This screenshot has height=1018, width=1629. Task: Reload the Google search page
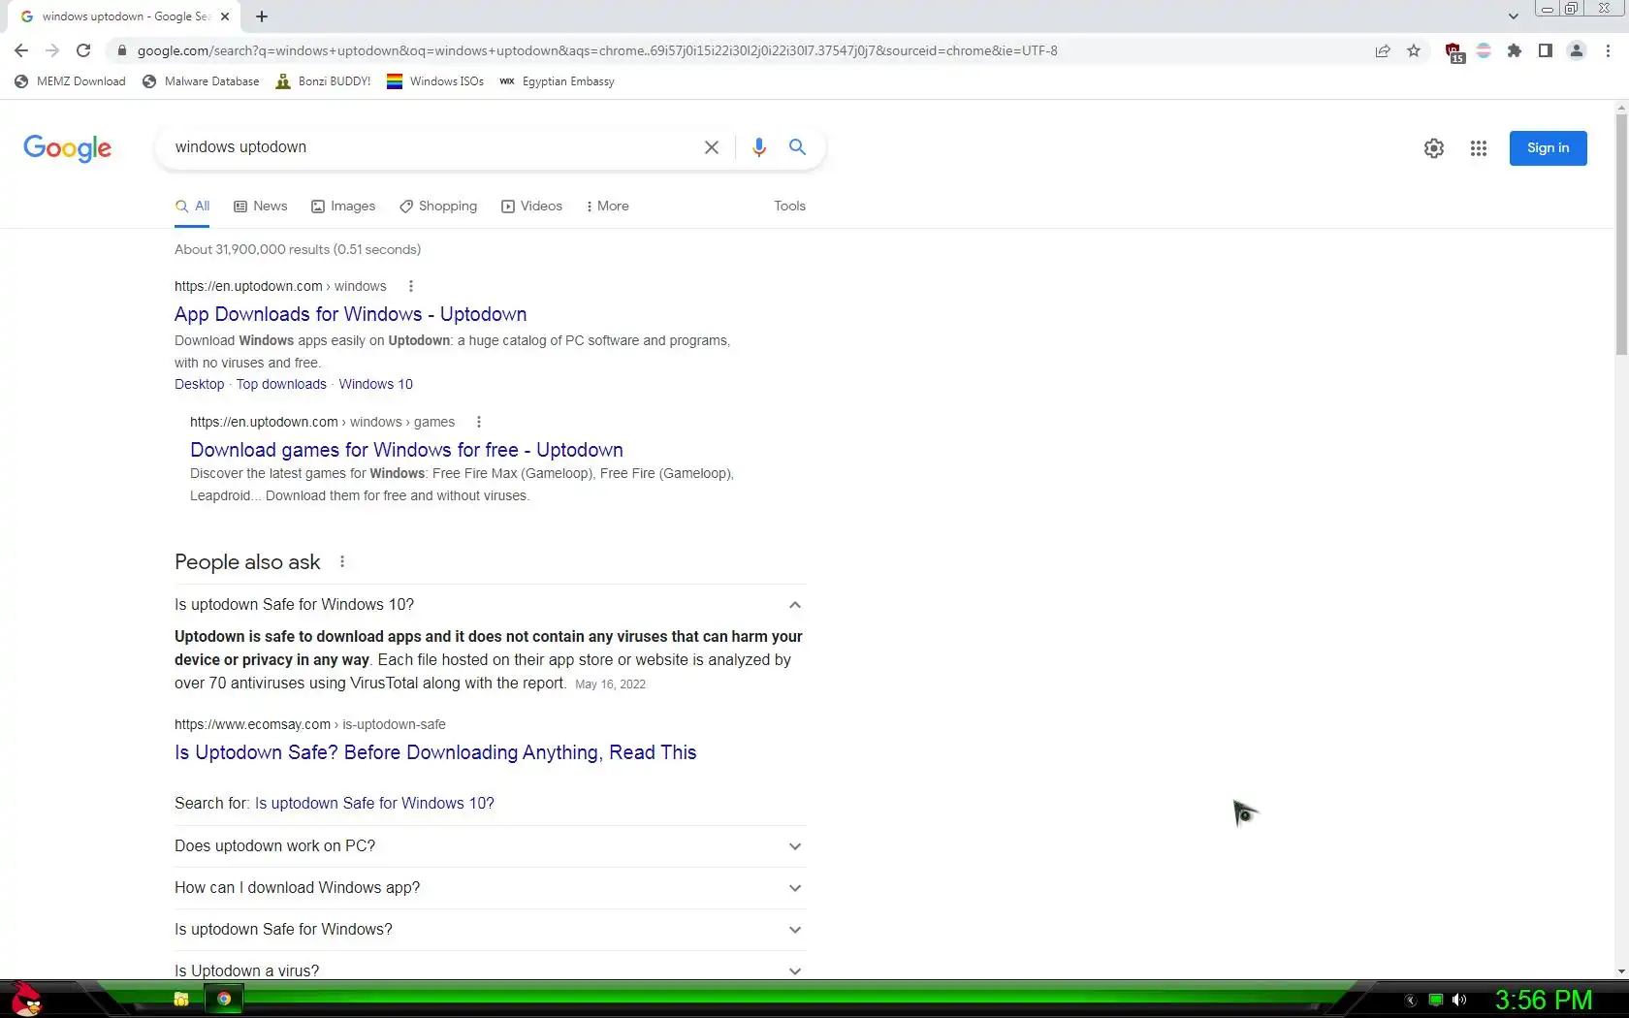pos(83,50)
